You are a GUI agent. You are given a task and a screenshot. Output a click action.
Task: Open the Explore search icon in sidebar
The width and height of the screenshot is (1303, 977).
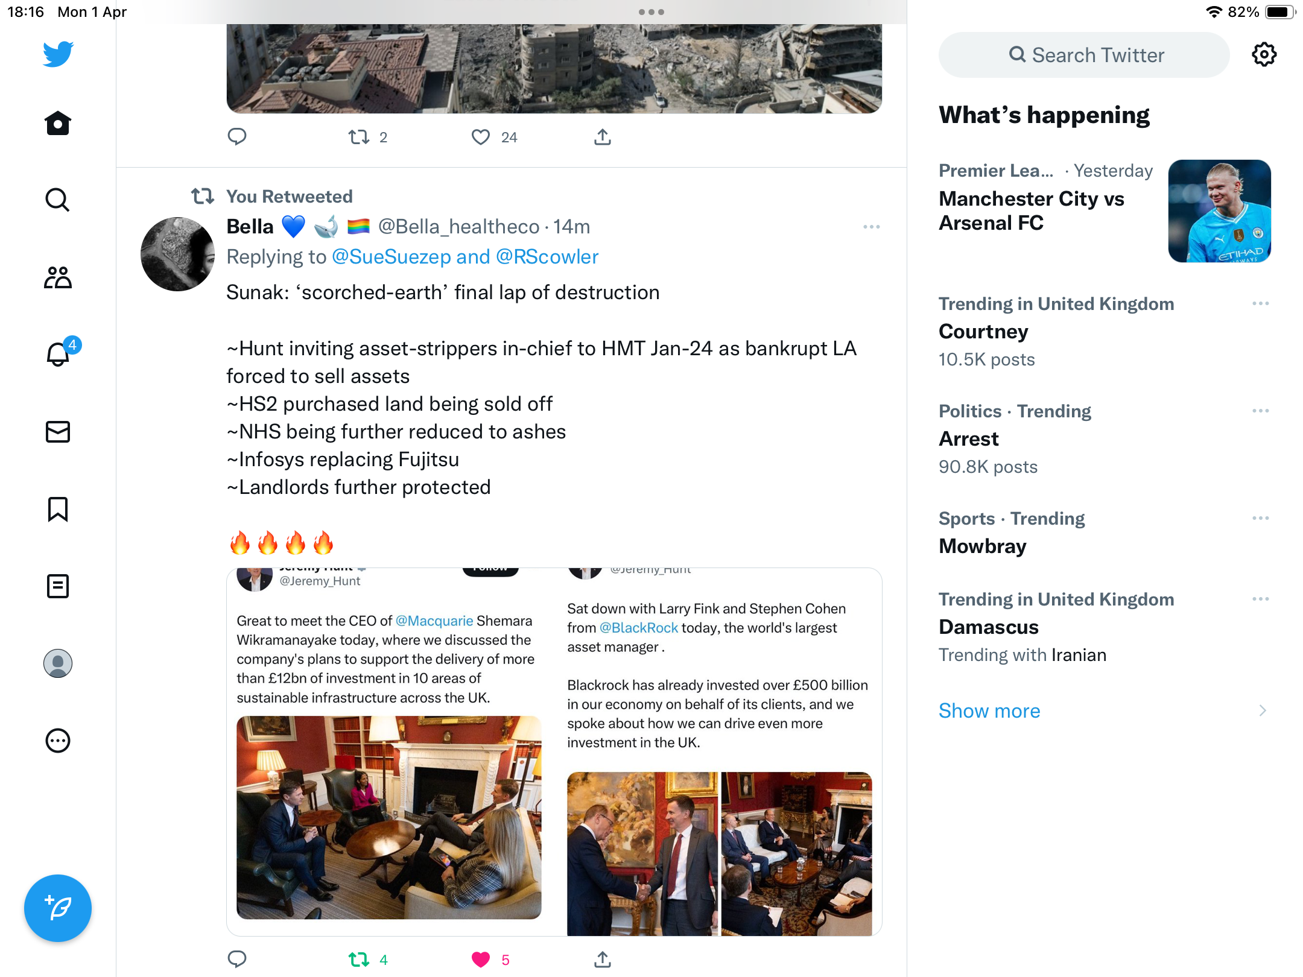pos(58,200)
